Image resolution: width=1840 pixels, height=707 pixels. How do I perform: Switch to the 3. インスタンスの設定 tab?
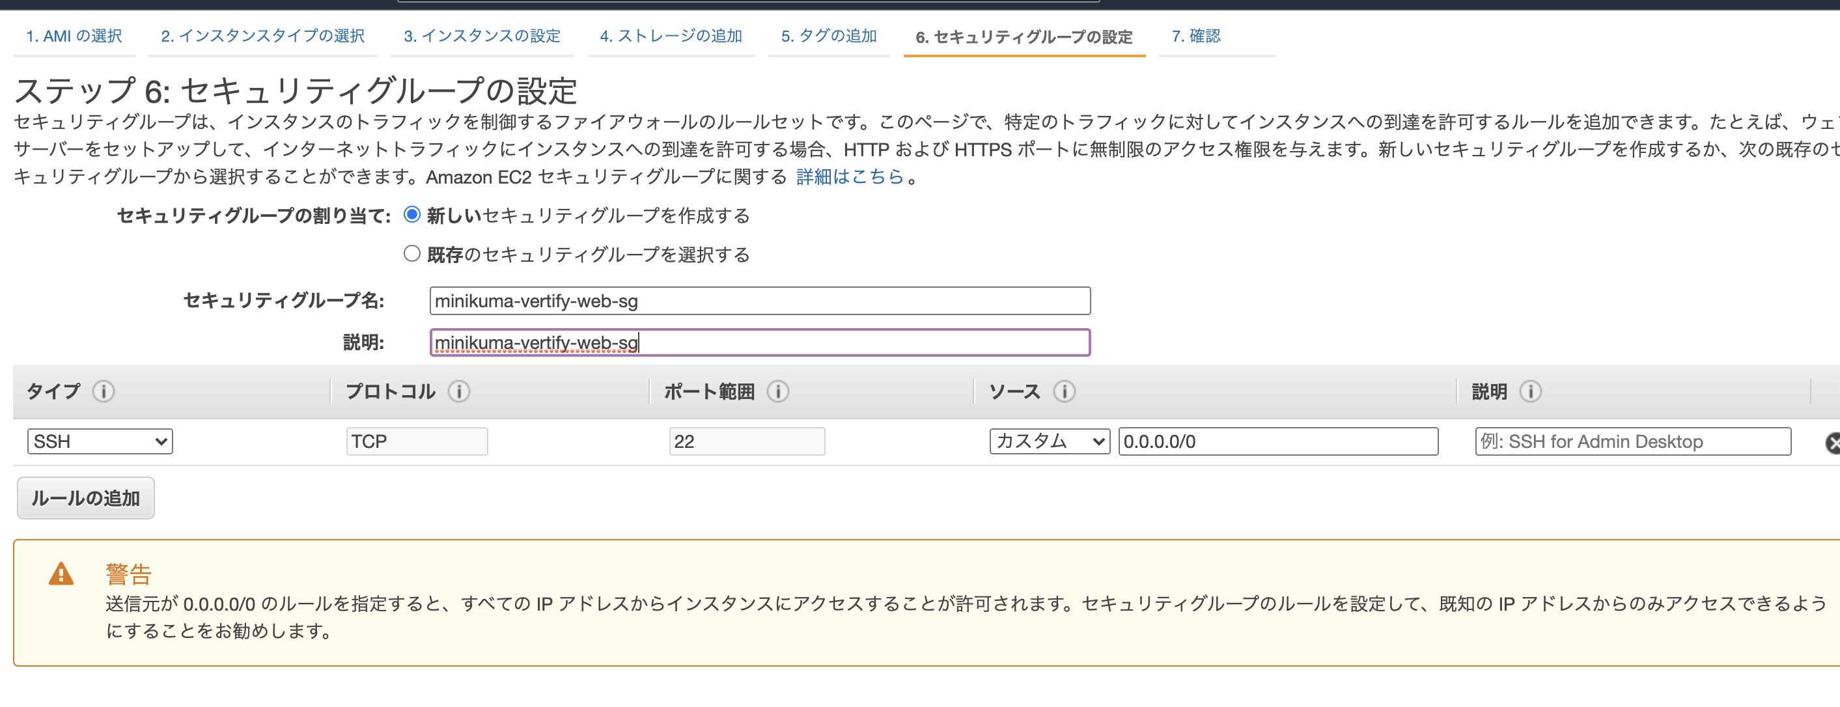[482, 36]
